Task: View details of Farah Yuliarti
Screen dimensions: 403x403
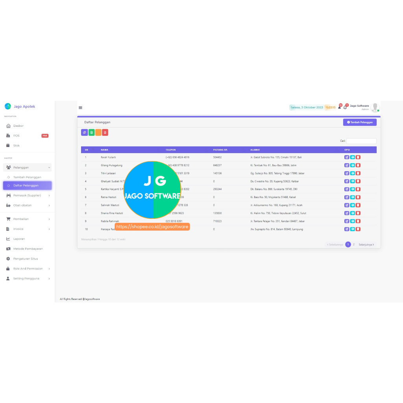Action: click(x=352, y=157)
